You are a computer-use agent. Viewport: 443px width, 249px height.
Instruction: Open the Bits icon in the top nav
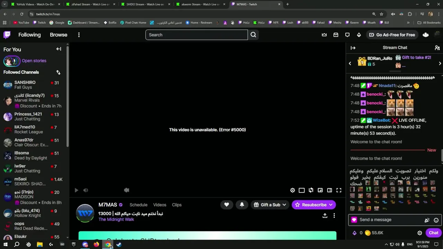[359, 35]
